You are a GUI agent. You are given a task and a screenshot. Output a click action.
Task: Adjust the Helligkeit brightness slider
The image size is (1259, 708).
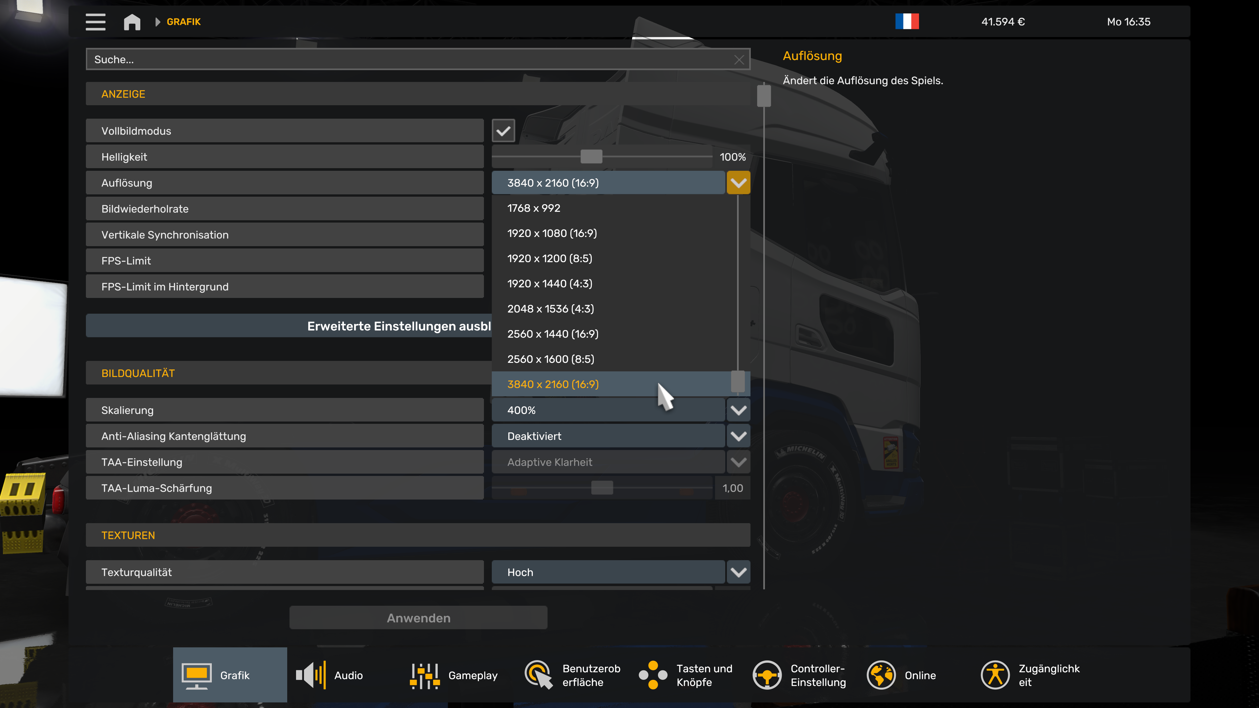592,157
